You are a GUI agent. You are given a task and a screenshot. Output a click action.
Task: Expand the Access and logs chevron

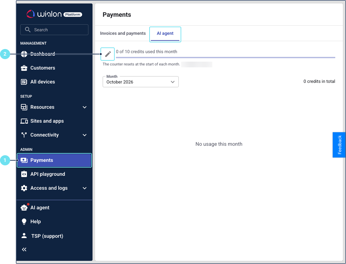pos(85,188)
